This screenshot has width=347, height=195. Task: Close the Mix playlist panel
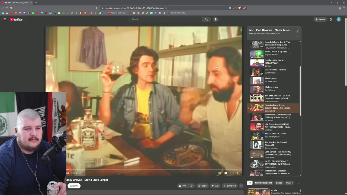(298, 31)
